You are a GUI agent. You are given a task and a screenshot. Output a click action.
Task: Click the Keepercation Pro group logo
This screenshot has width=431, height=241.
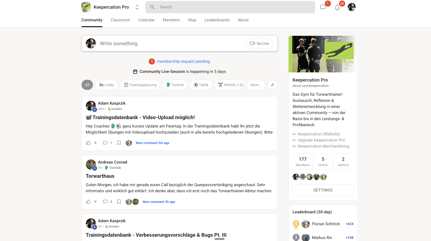tap(86, 7)
